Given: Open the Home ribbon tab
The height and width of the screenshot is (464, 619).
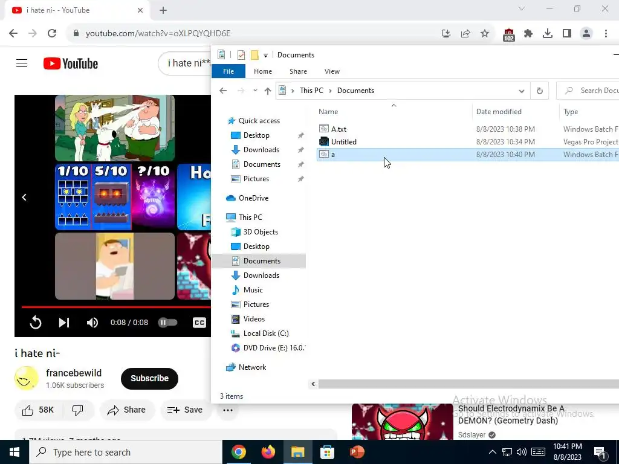Looking at the screenshot, I should 263,71.
